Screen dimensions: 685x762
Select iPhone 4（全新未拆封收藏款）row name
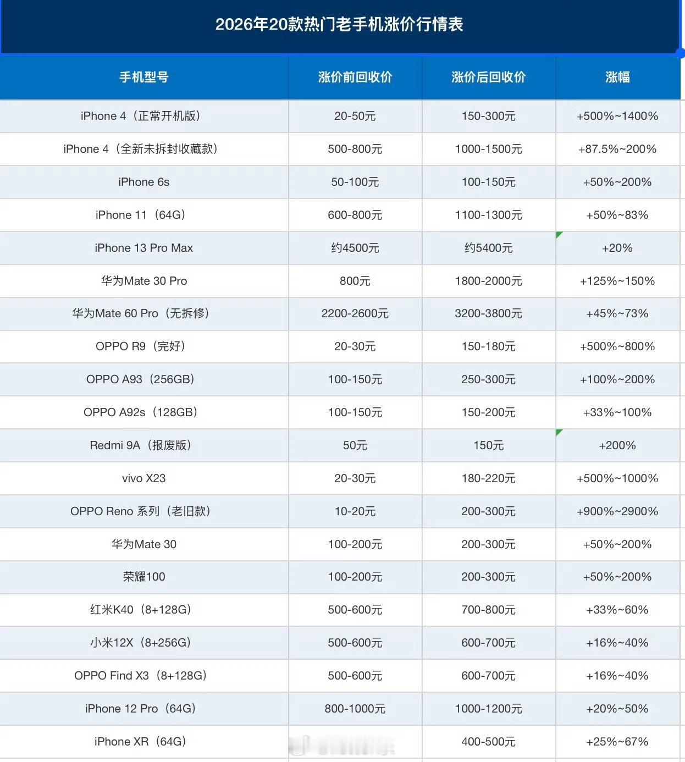tap(144, 149)
